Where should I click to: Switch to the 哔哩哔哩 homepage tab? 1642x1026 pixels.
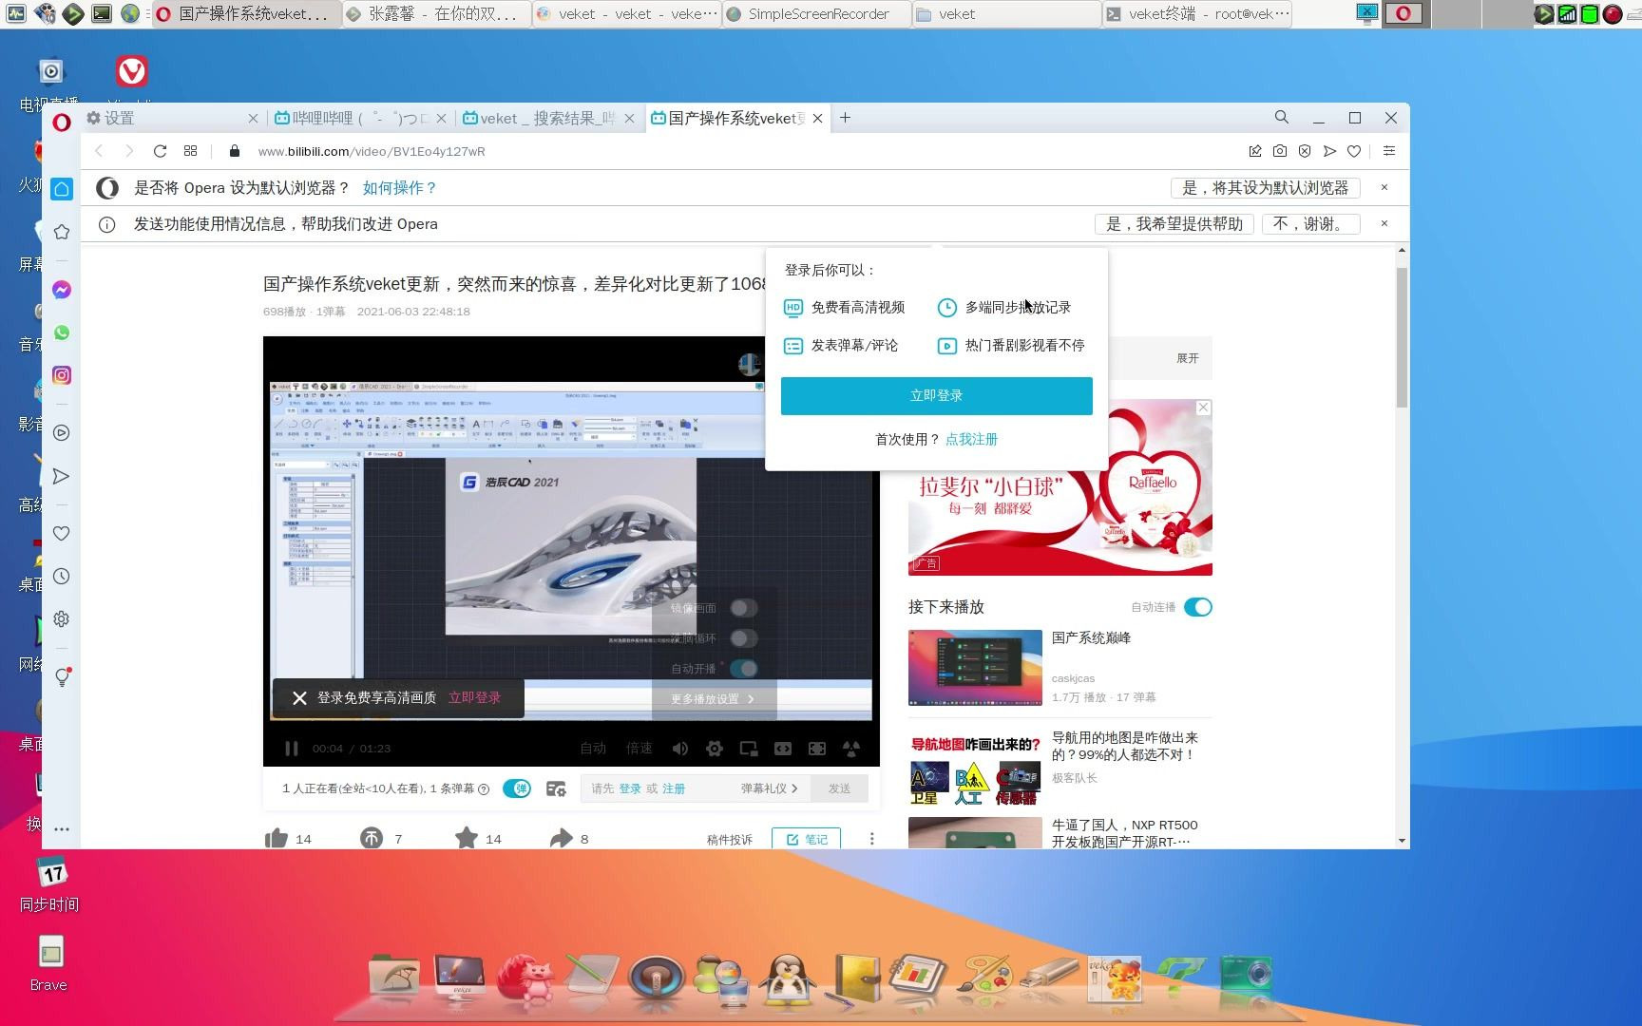[x=360, y=118]
